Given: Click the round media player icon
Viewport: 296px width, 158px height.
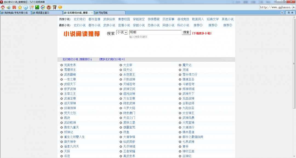Looking at the screenshot, I should click(x=43, y=7).
